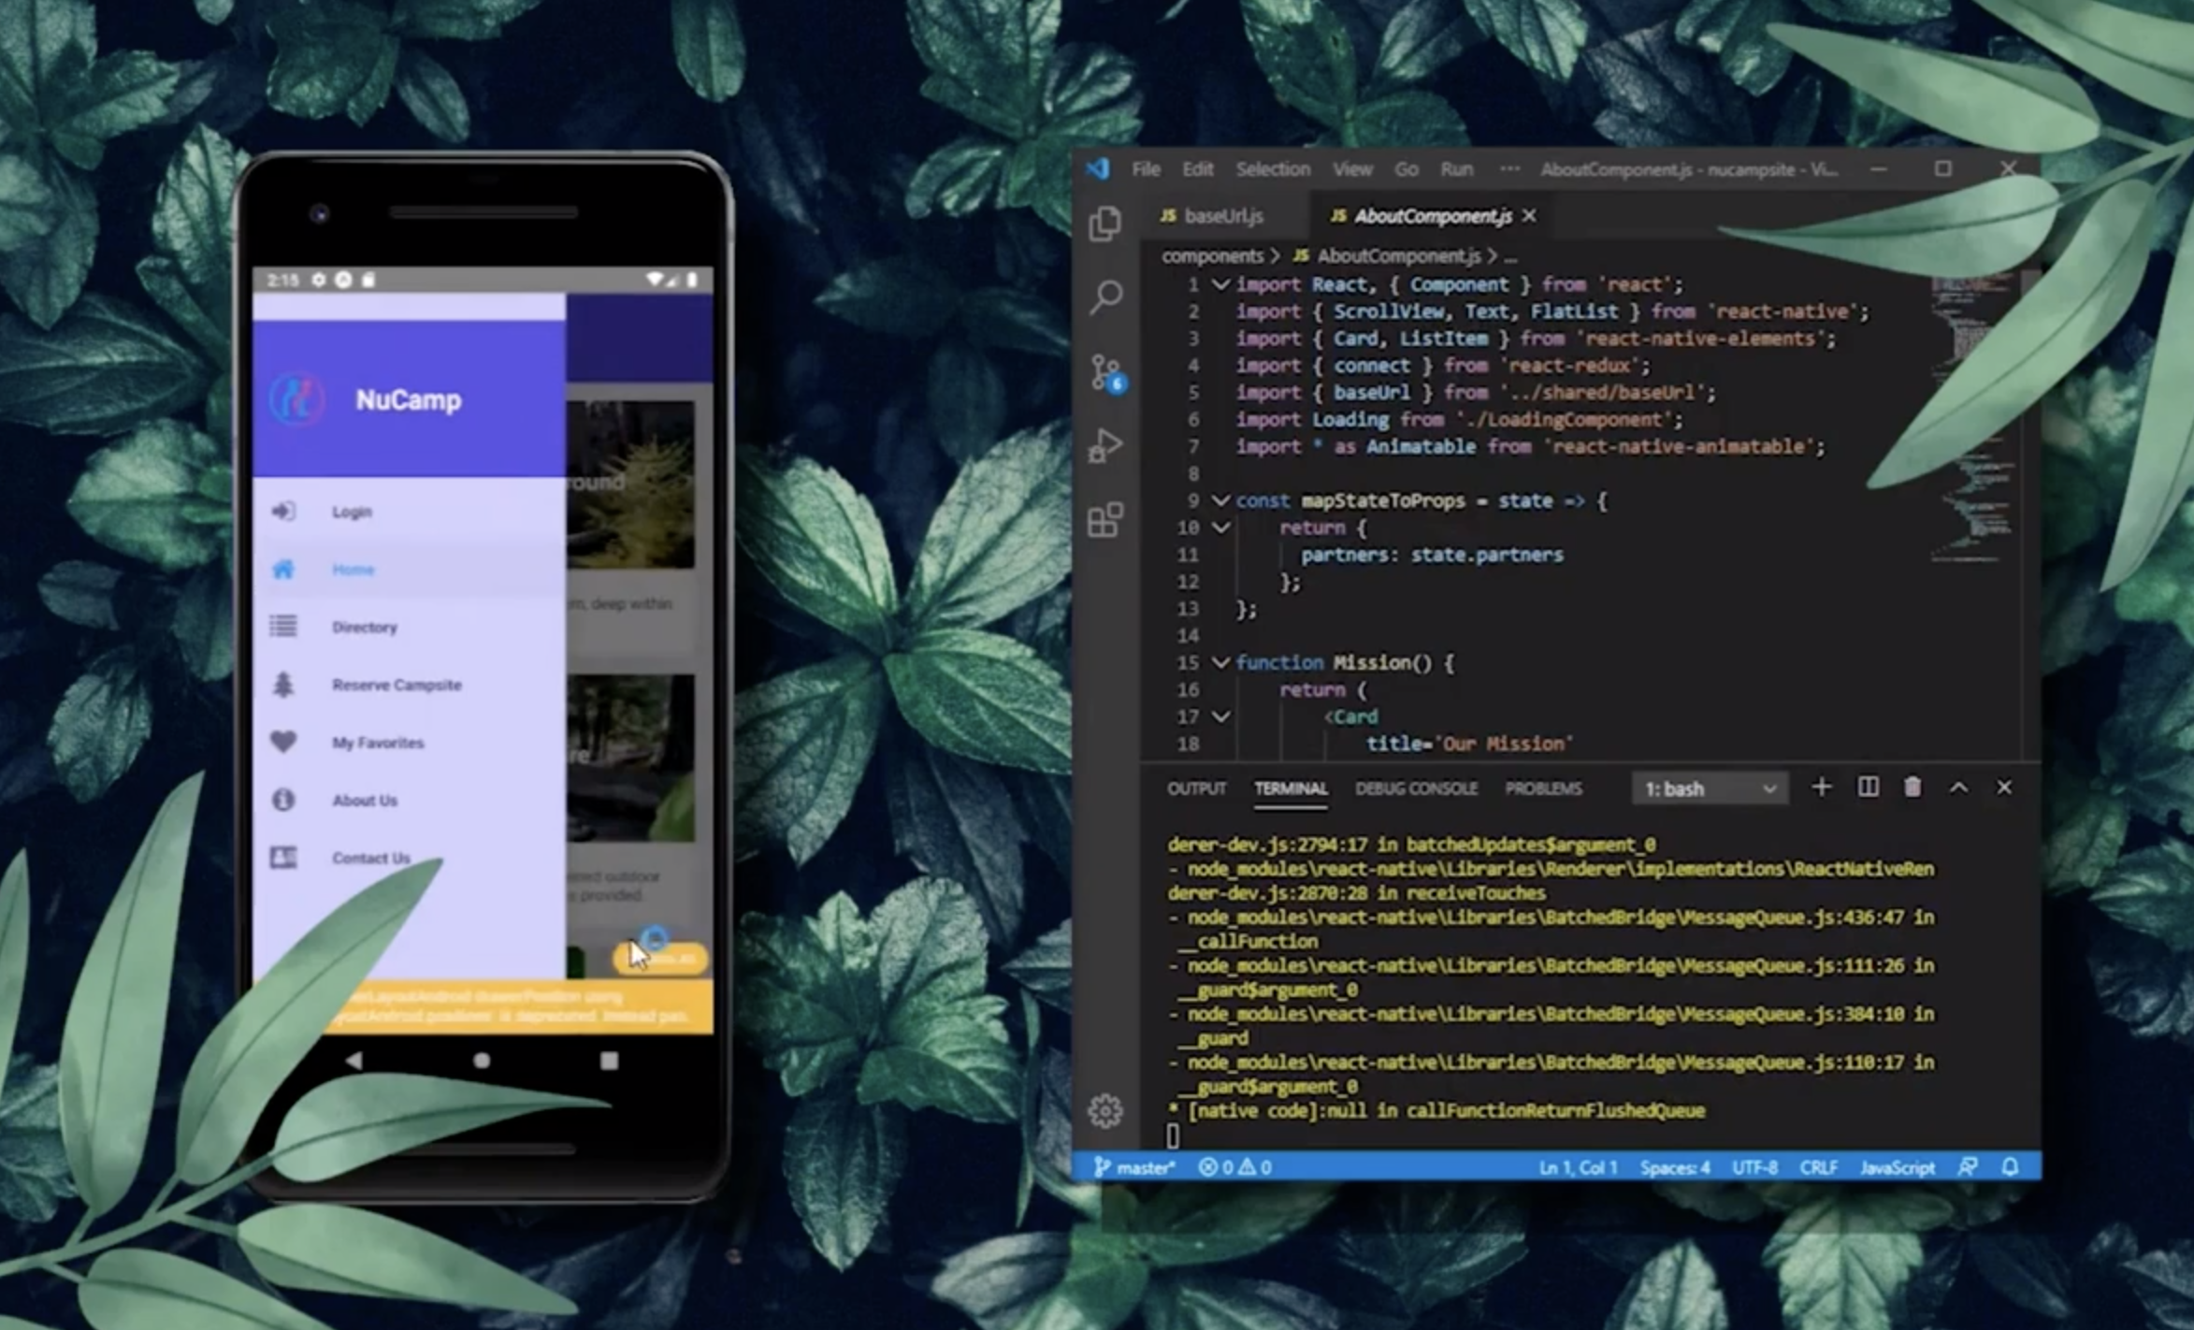Tap the Directory list icon in drawer

pos(283,626)
